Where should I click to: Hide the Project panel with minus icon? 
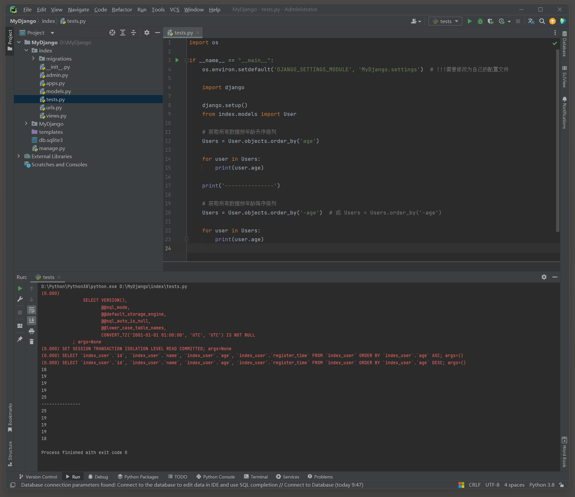(158, 33)
